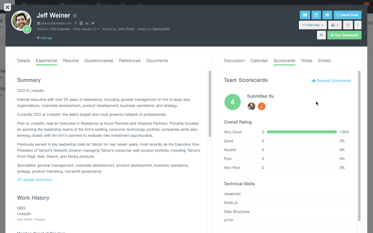Click the bearded reviewer's avatar under Submitted By

tap(252, 106)
